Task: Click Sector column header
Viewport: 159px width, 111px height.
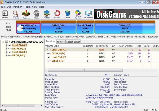Action: pyautogui.click(x=147, y=46)
